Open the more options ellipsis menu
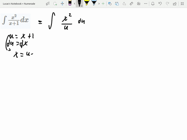The image size is (187, 140). pyautogui.click(x=146, y=3)
